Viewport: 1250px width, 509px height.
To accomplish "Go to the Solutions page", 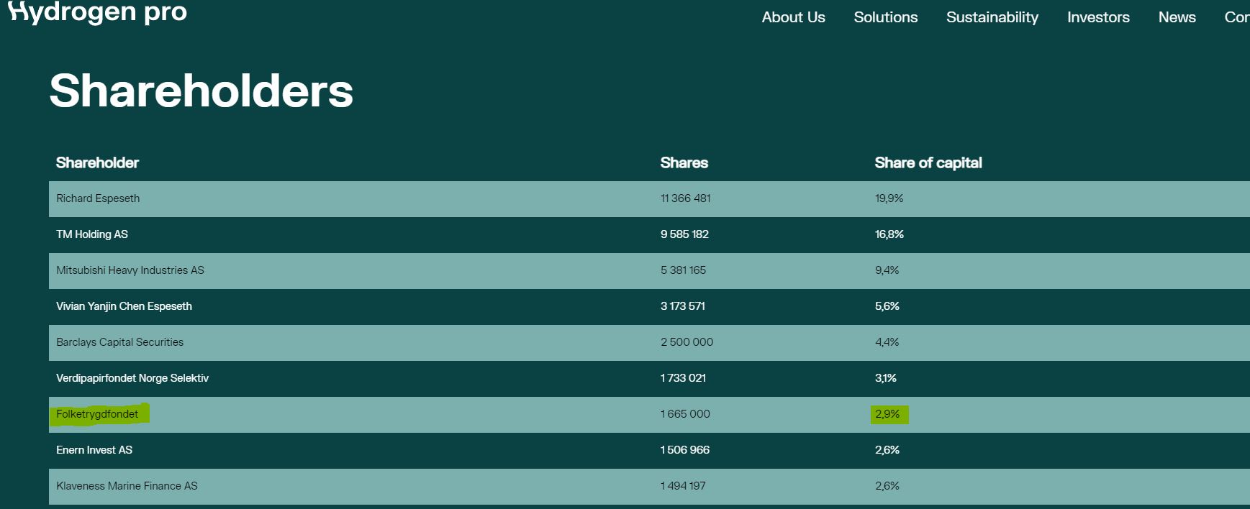I will pyautogui.click(x=885, y=17).
